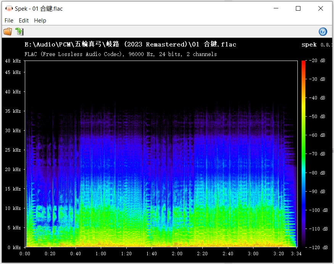Click the 30 kHz frequency label
Viewport: 334px width, 264px height.
[x=13, y=131]
